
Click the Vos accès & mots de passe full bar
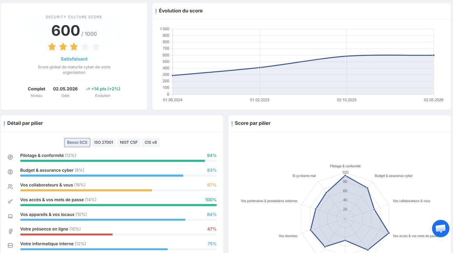tap(118, 205)
